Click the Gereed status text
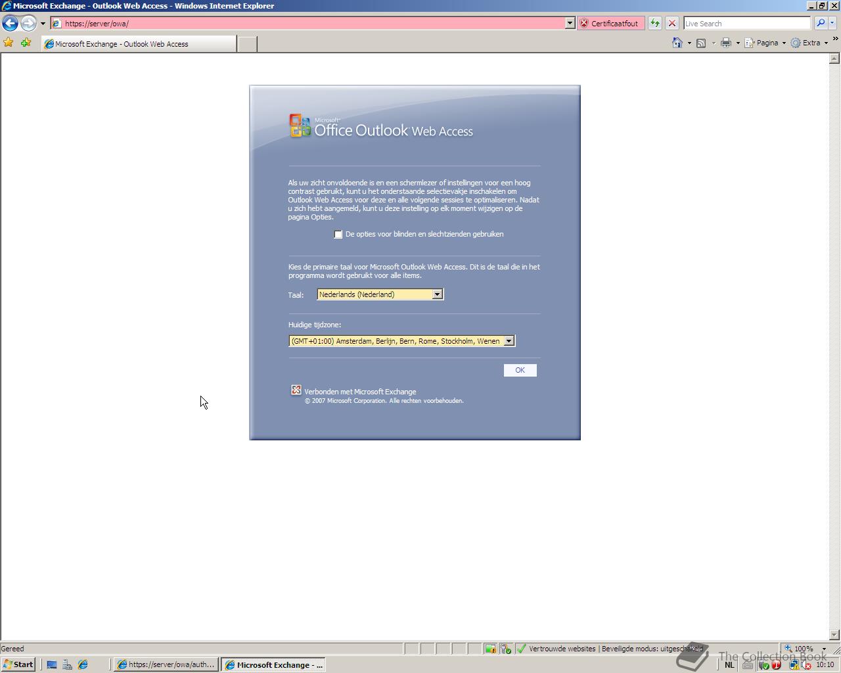This screenshot has width=841, height=673. pyautogui.click(x=13, y=649)
